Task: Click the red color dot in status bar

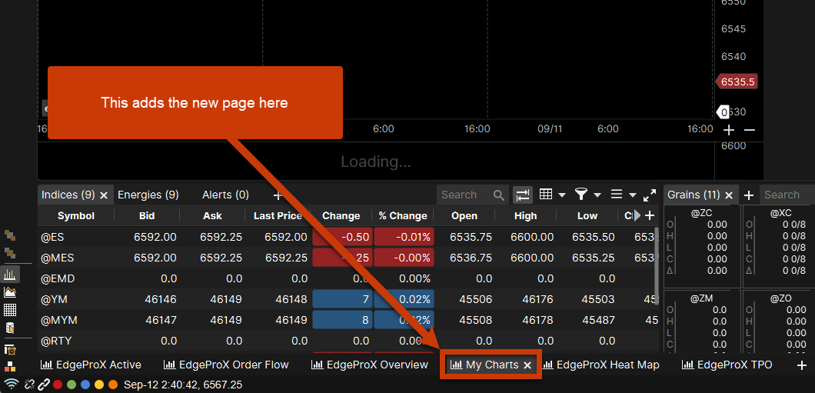Action: coord(58,384)
